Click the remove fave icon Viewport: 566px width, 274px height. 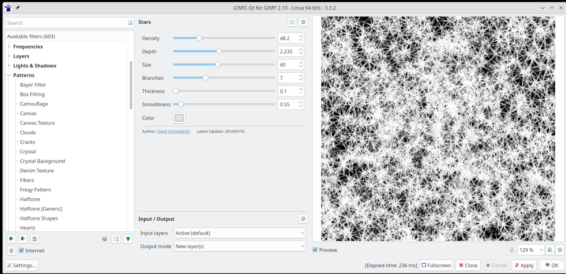23,239
